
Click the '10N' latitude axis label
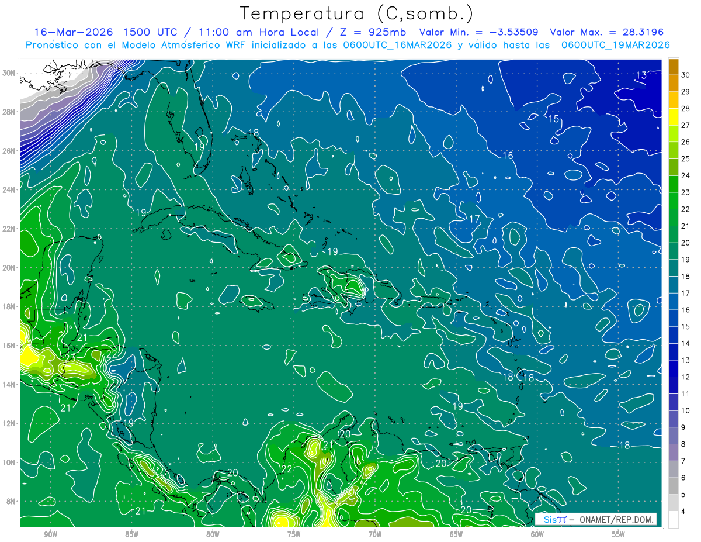[x=9, y=462]
